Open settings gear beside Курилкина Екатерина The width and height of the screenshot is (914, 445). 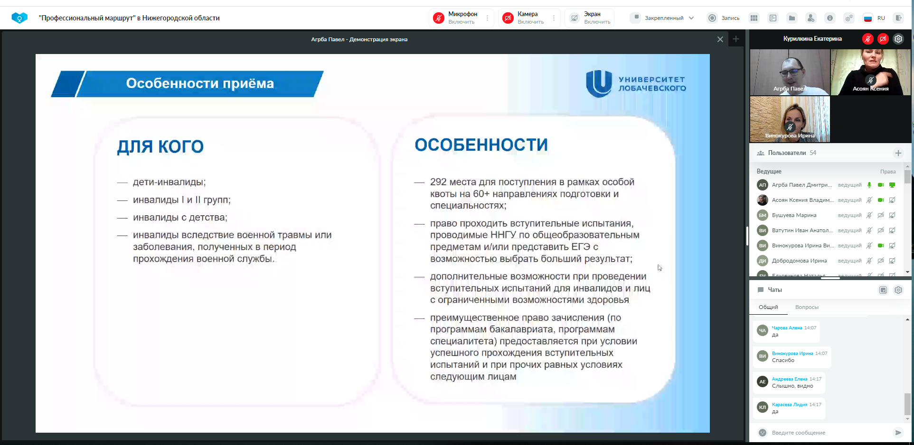(898, 39)
